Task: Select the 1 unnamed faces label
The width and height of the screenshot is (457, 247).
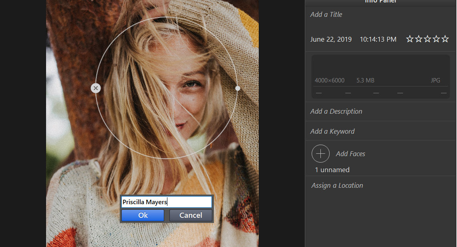Action: point(332,170)
